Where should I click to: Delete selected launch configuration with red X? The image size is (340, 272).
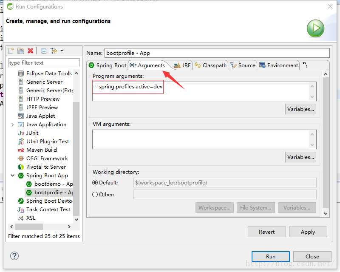pos(30,51)
